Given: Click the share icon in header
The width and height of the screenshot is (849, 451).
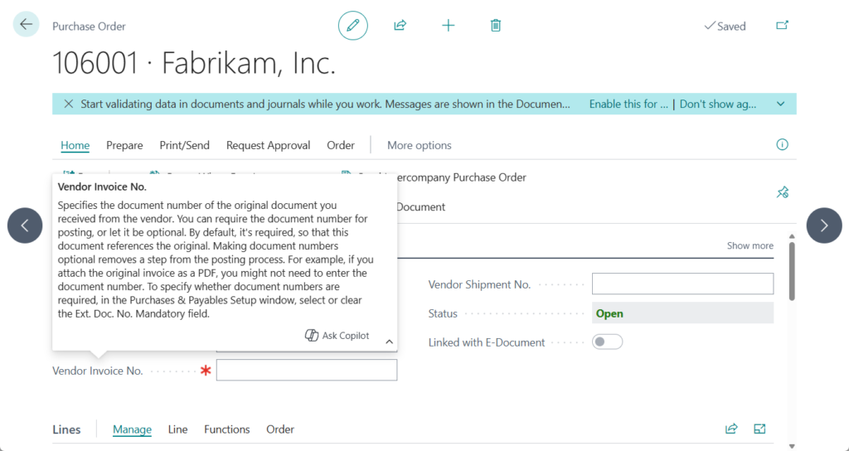Looking at the screenshot, I should click(400, 26).
